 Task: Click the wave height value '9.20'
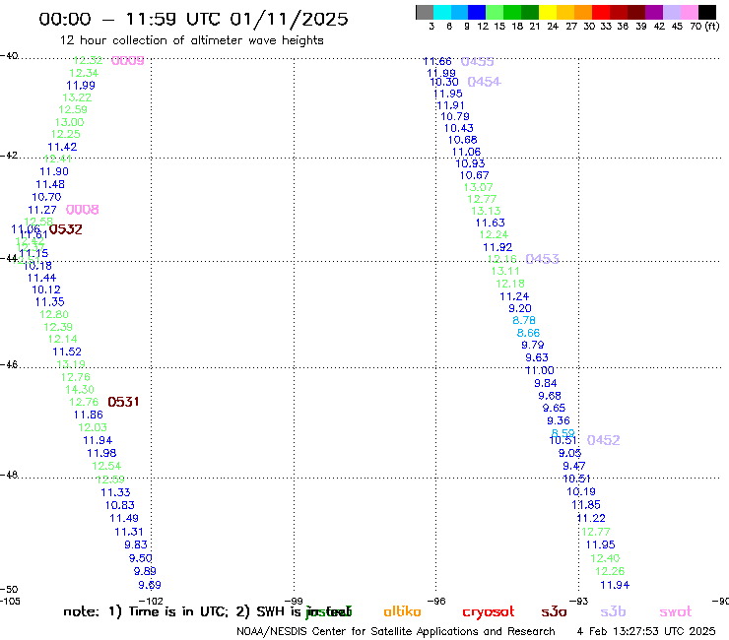(520, 308)
